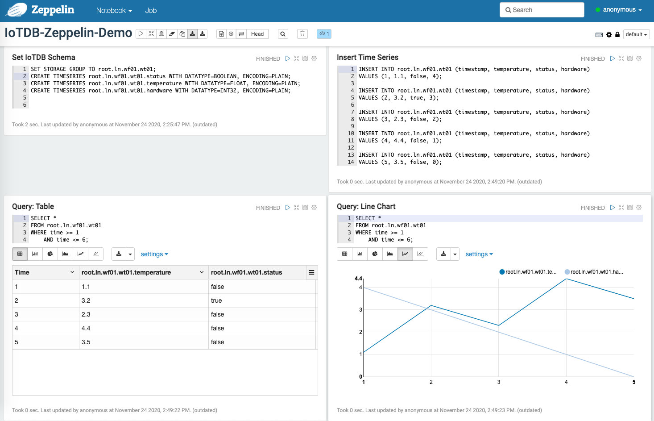Clone the IoTDB-Zeppelin-Demo notebook
This screenshot has height=421, width=654.
(182, 33)
